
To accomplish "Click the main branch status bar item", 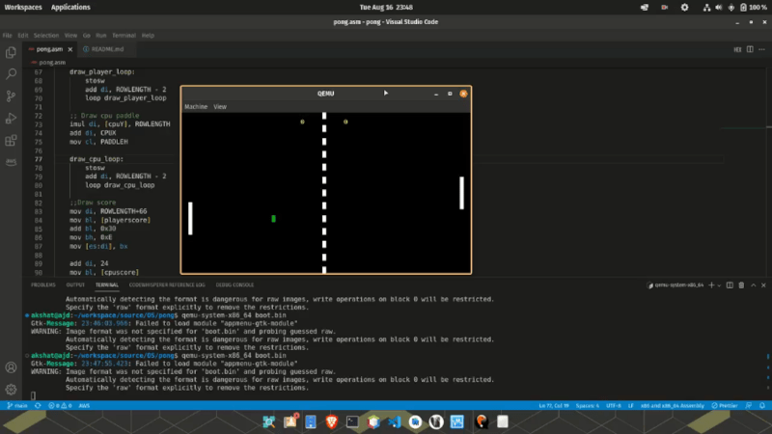I will (x=17, y=405).
